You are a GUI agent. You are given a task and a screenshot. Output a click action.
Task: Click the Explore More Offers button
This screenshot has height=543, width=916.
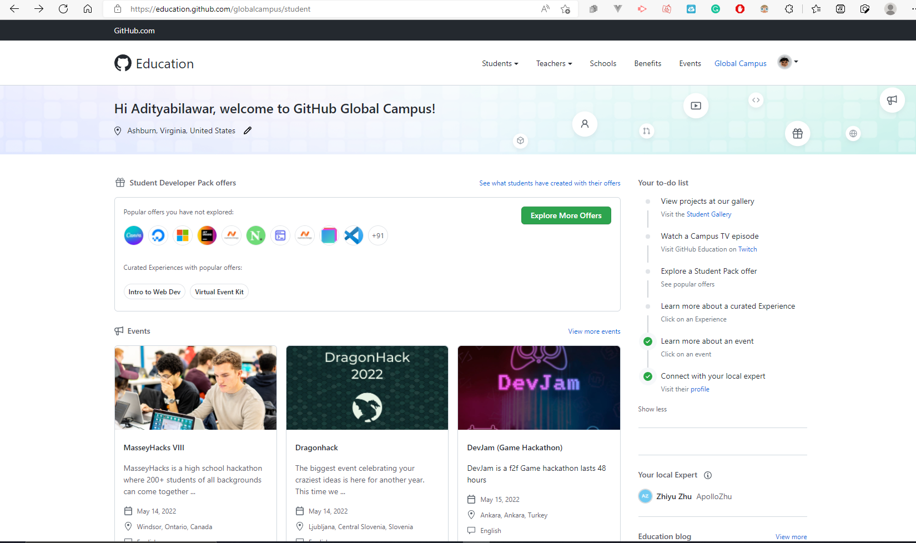566,215
